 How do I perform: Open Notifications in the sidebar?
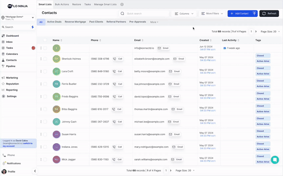(12, 163)
